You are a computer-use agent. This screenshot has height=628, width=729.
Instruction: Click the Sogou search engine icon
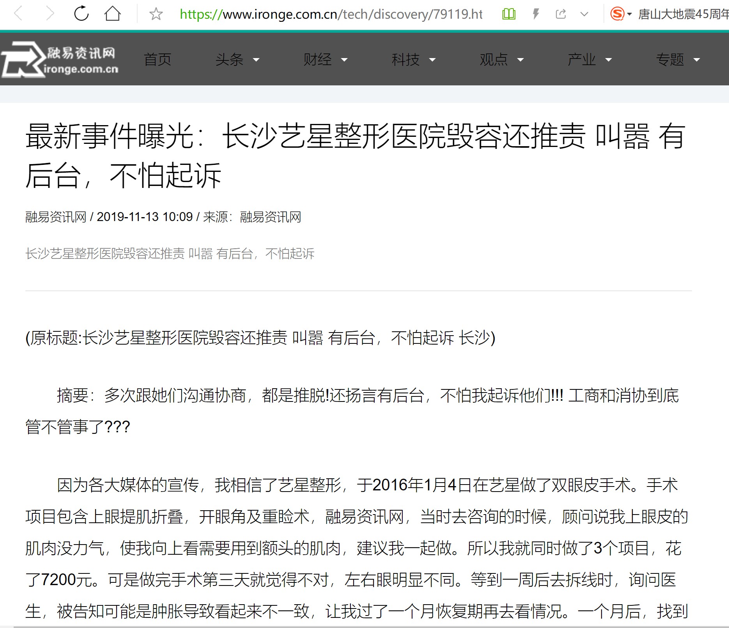pyautogui.click(x=618, y=14)
